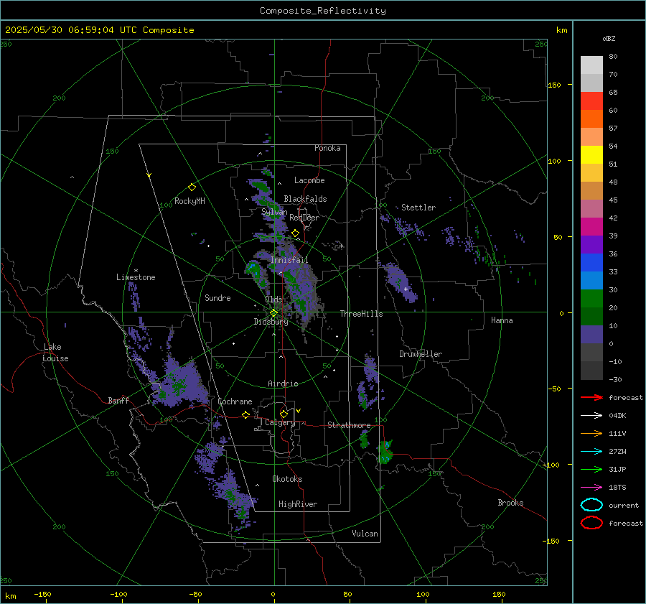Click the white 04DK arrow icon
This screenshot has height=604, width=646.
click(591, 416)
